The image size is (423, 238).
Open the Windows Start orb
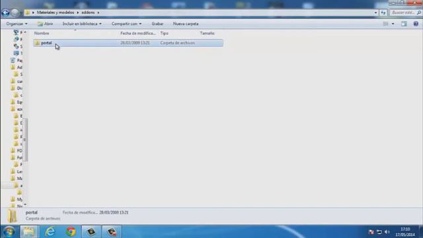coord(9,231)
